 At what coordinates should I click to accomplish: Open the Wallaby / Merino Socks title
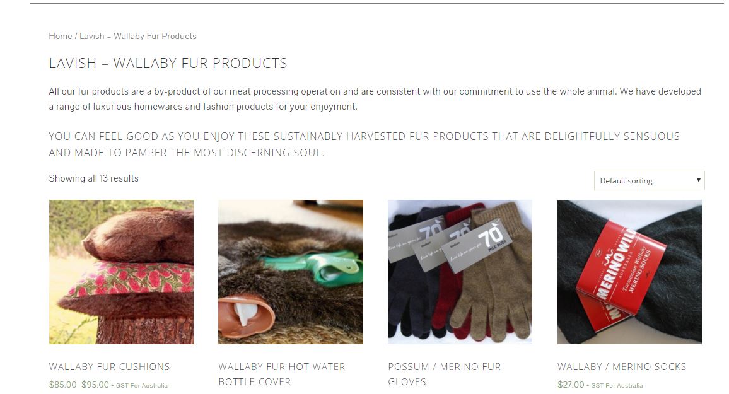(622, 367)
